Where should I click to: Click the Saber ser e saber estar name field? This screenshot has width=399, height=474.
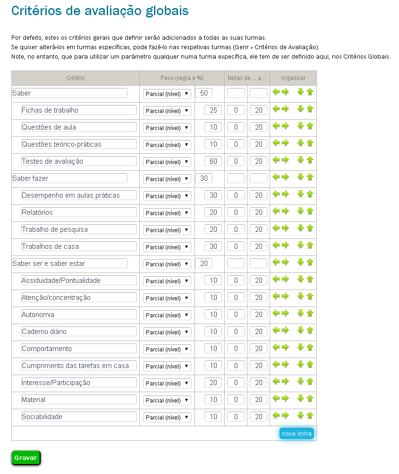click(x=69, y=263)
